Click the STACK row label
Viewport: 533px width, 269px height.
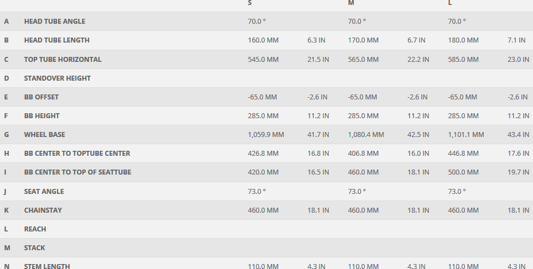(x=34, y=248)
